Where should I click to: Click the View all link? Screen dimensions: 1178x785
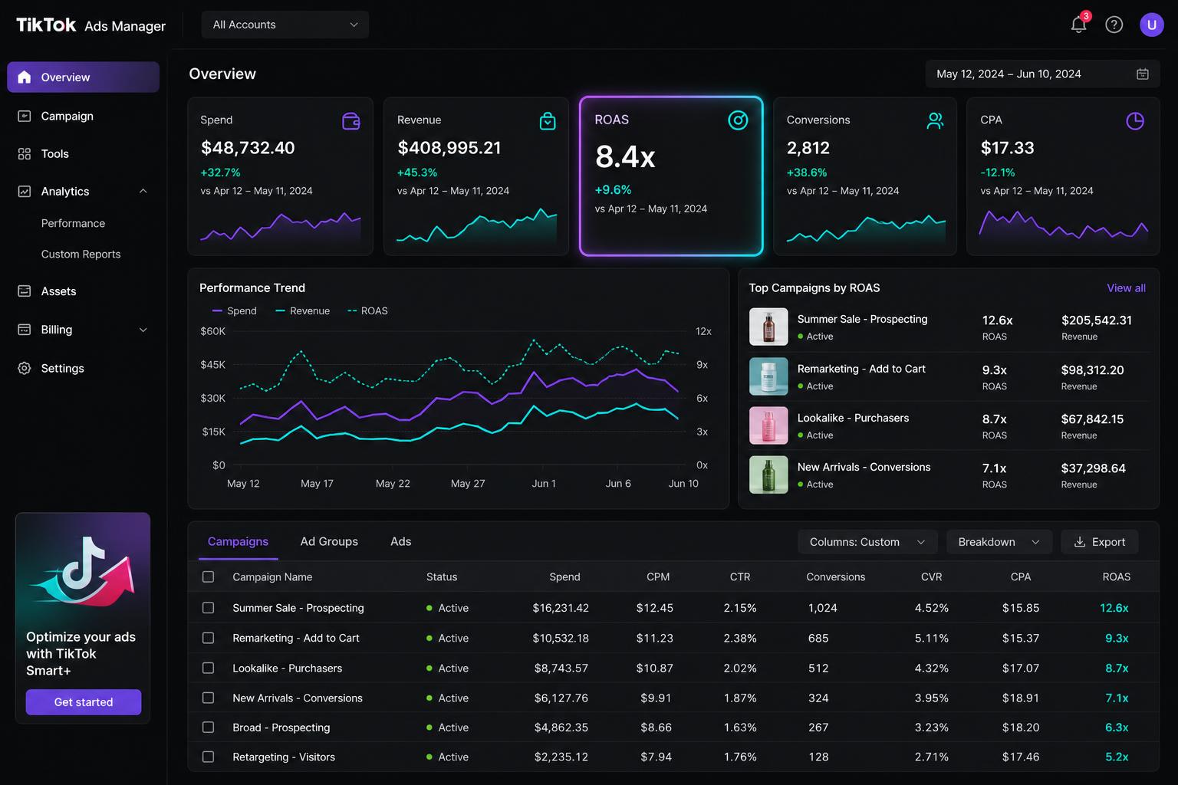pos(1126,288)
